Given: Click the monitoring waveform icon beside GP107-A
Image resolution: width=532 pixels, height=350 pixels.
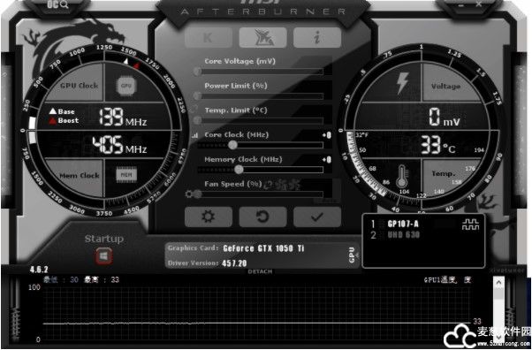Looking at the screenshot, I should click(471, 224).
